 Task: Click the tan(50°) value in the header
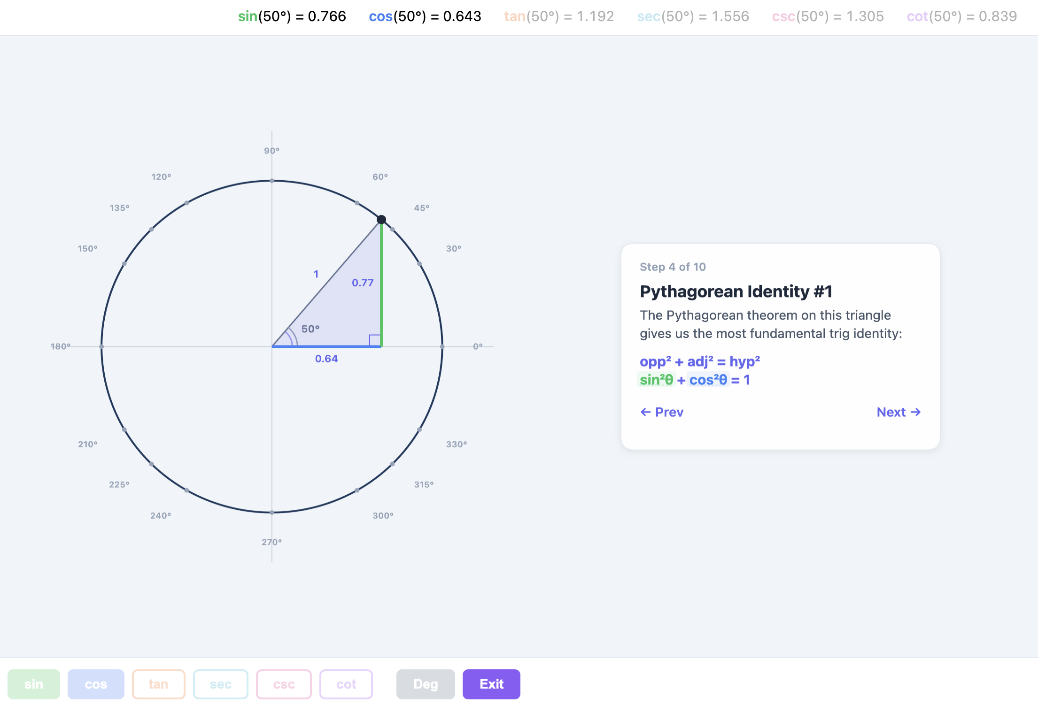559,16
